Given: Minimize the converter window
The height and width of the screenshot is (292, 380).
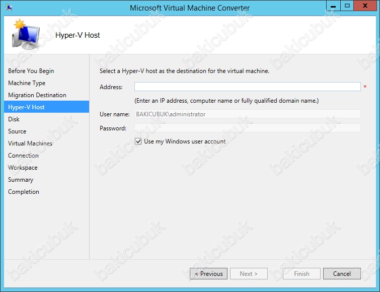Looking at the screenshot, I should [333, 6].
